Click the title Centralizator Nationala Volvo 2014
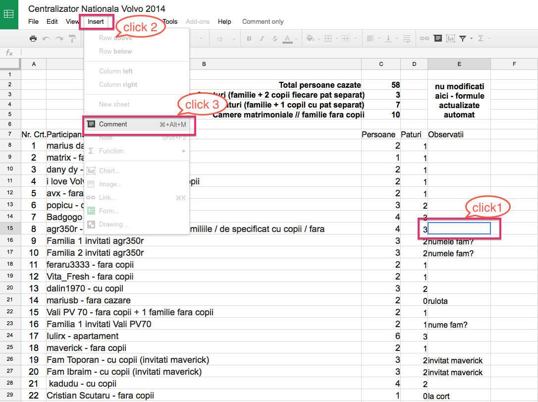Screen dimensions: 538x402 pyautogui.click(x=97, y=8)
